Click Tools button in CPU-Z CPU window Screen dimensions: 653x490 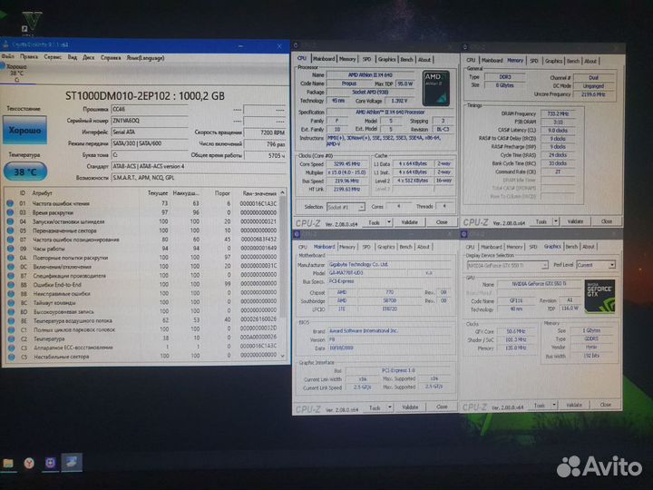(x=375, y=222)
